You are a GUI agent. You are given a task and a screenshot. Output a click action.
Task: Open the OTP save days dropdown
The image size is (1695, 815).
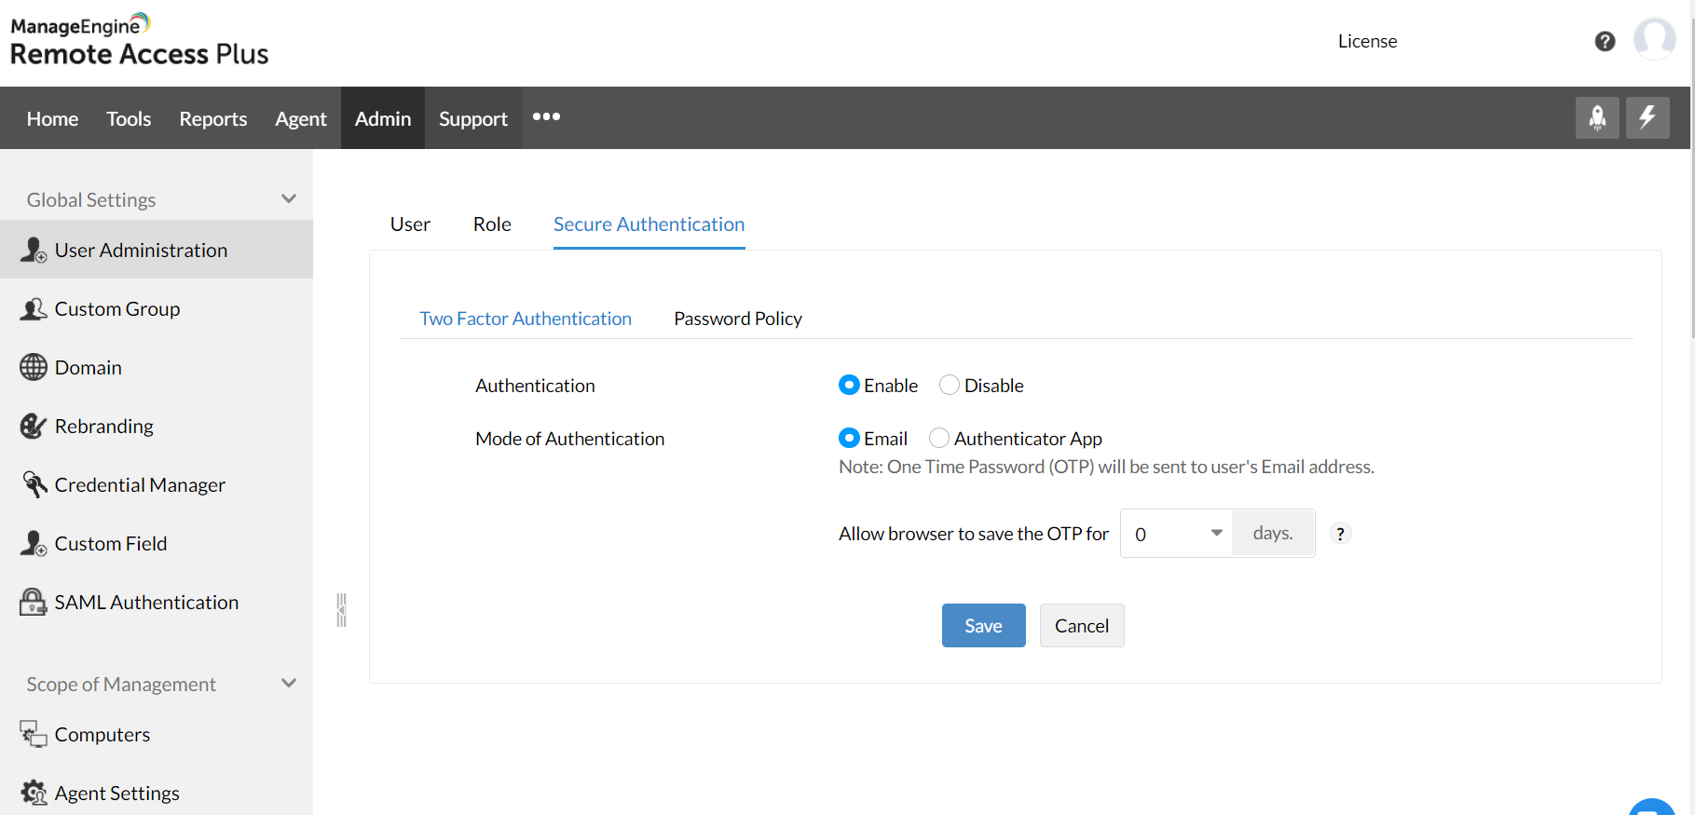(1177, 534)
